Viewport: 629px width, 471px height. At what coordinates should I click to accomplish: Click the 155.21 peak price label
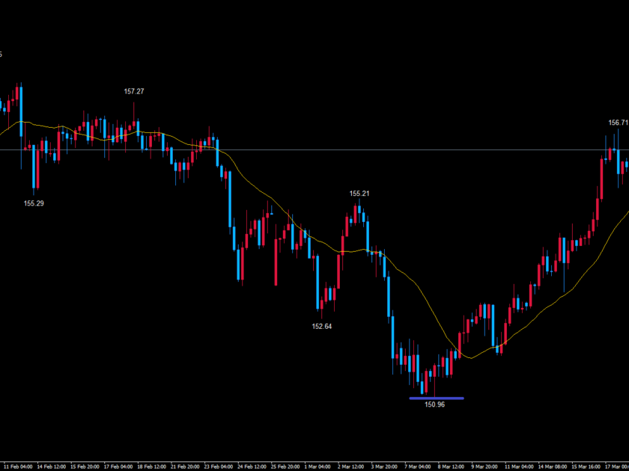coord(359,194)
